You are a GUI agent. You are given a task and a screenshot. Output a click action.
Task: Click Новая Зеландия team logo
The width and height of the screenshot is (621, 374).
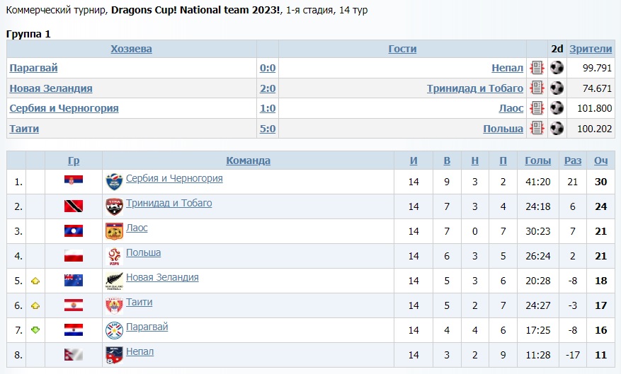[114, 281]
